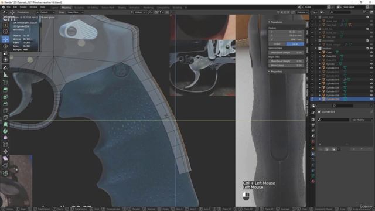Switch median transform to Global
The width and height of the screenshot is (375, 211).
(277, 44)
